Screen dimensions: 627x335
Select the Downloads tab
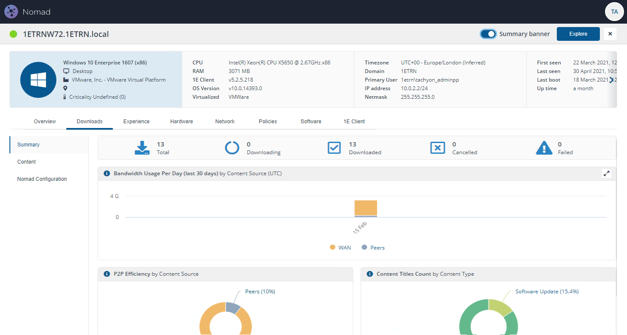90,122
